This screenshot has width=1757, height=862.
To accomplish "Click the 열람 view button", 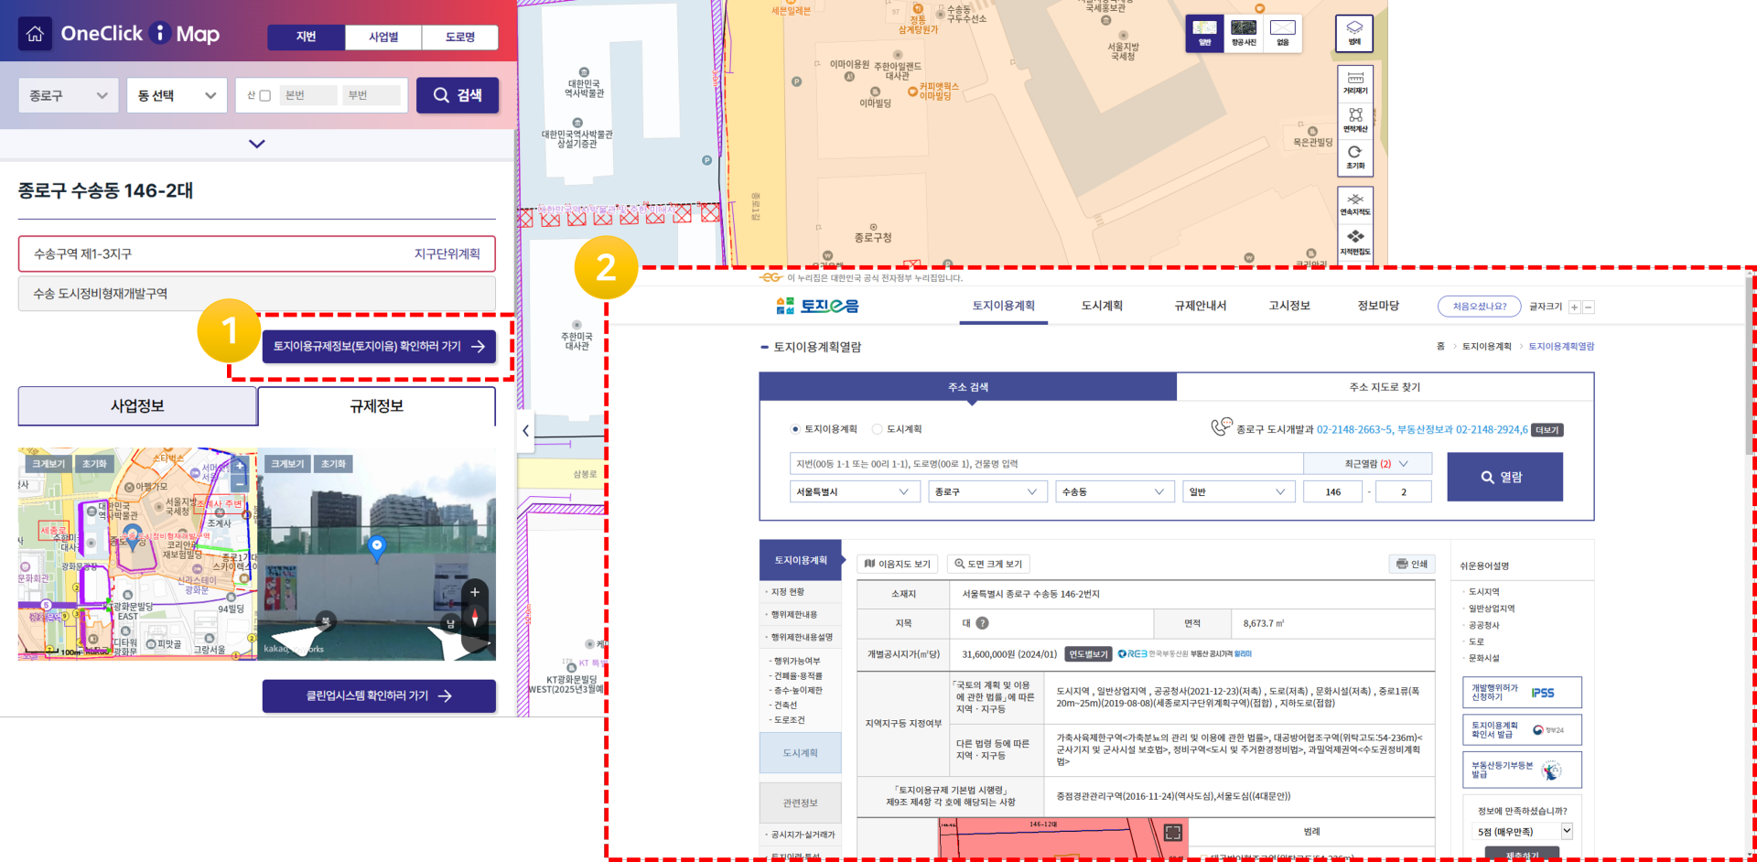I will [x=1504, y=477].
